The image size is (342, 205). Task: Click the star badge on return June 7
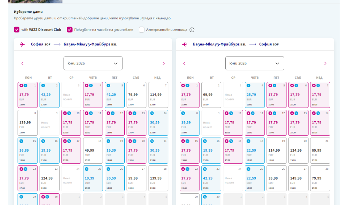point(314,85)
